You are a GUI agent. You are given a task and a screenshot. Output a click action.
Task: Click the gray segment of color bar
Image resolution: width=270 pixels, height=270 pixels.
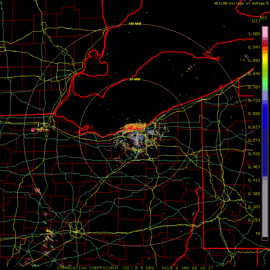tap(265, 208)
